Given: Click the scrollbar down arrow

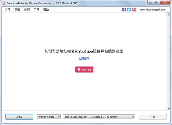Looking at the screenshot, I should (x=168, y=108).
